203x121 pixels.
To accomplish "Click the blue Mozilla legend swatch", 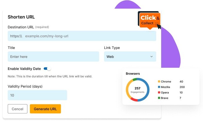I will tap(159, 87).
